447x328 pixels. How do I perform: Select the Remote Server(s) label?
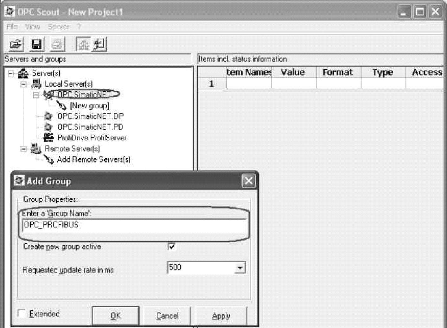click(x=72, y=149)
